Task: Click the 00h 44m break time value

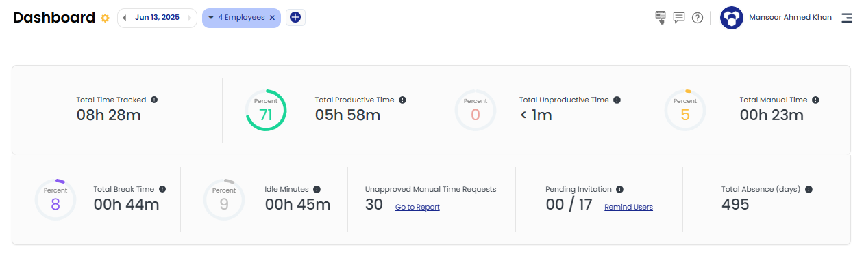Action: pos(126,204)
